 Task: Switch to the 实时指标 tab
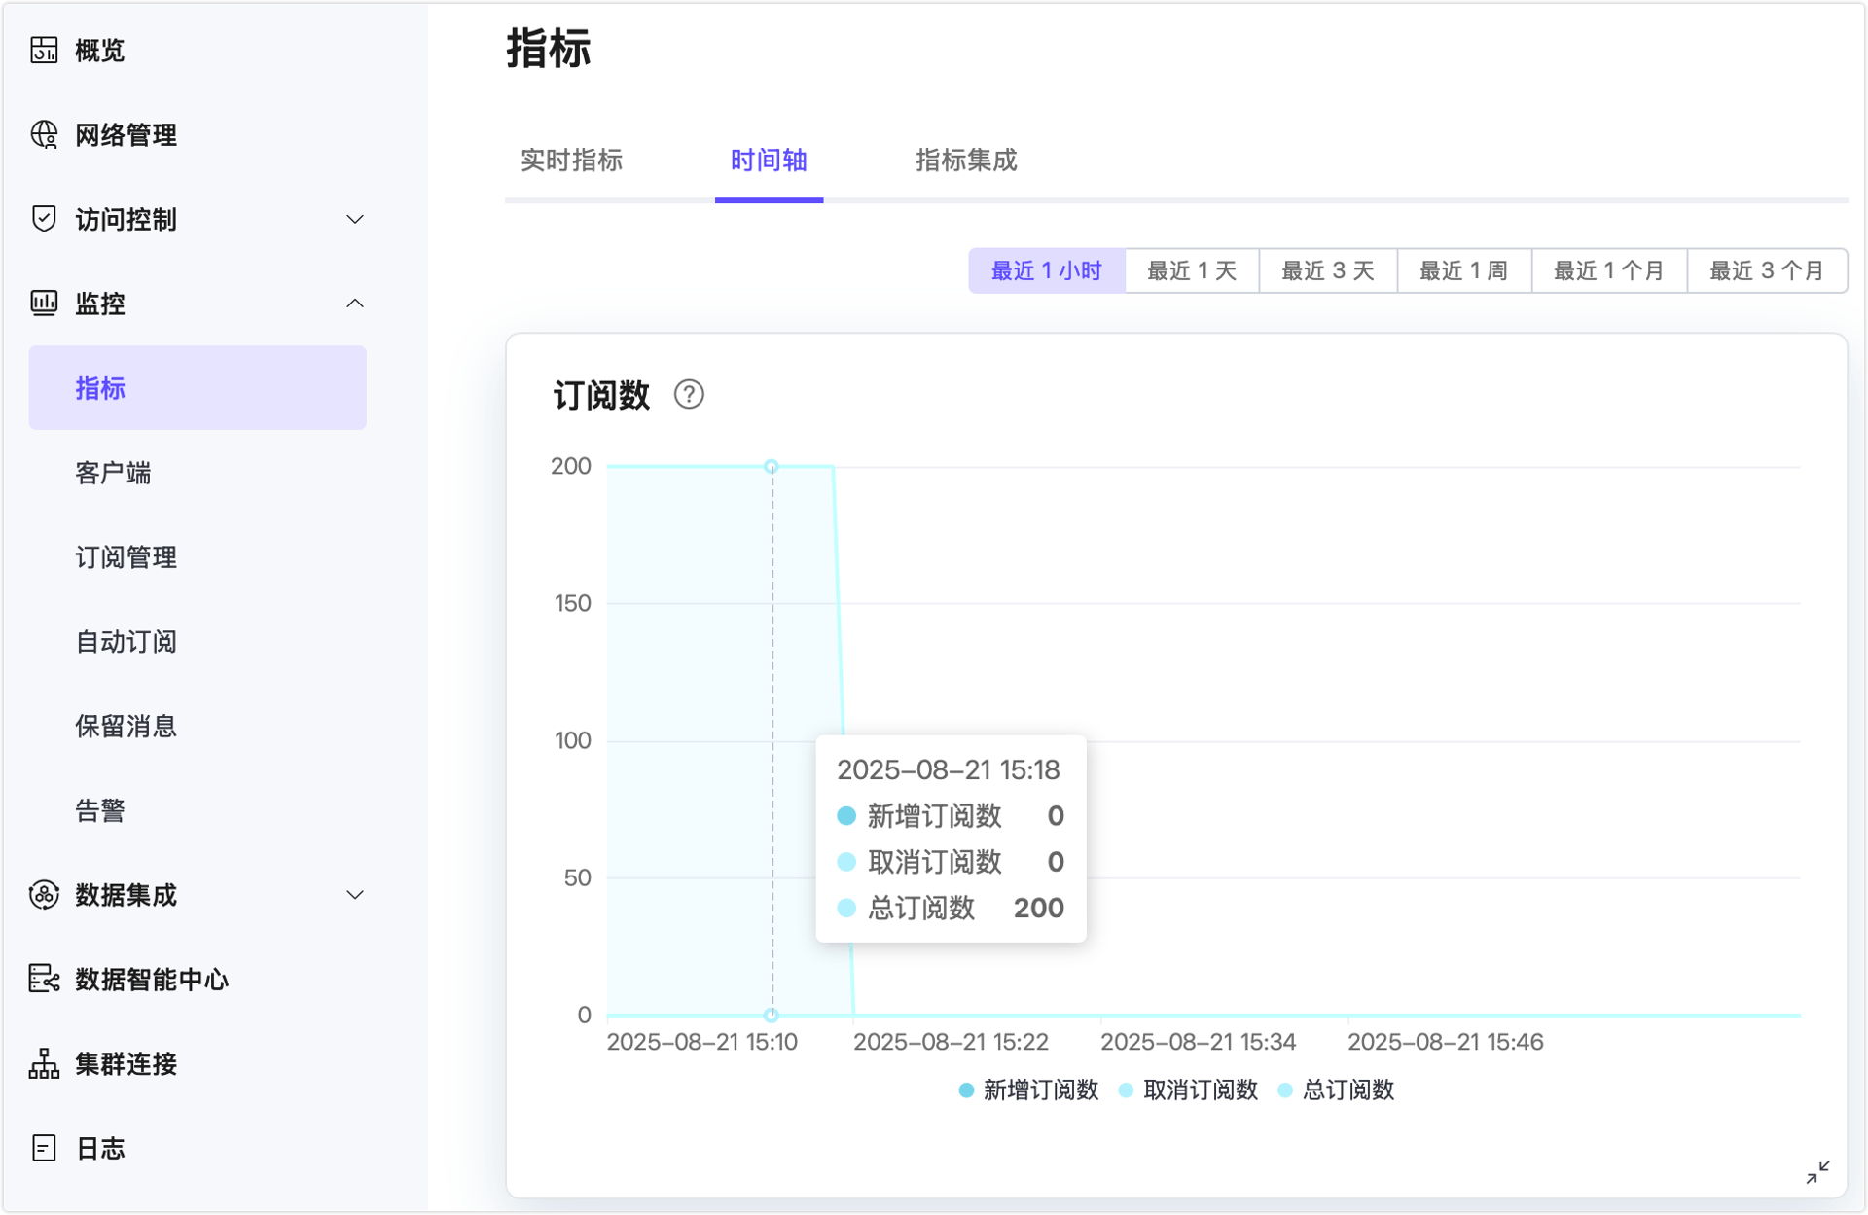571,161
